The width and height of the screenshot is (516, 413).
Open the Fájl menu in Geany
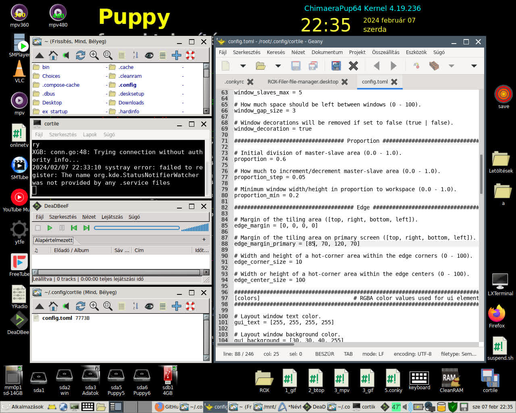223,52
